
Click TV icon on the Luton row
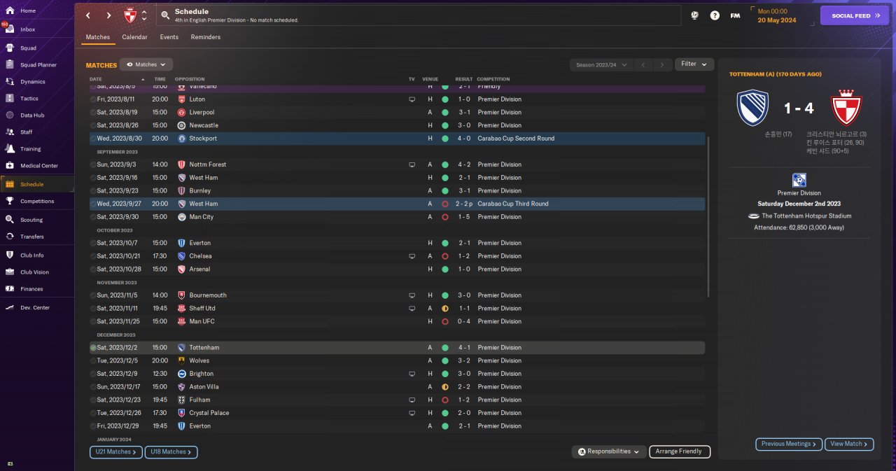click(412, 99)
